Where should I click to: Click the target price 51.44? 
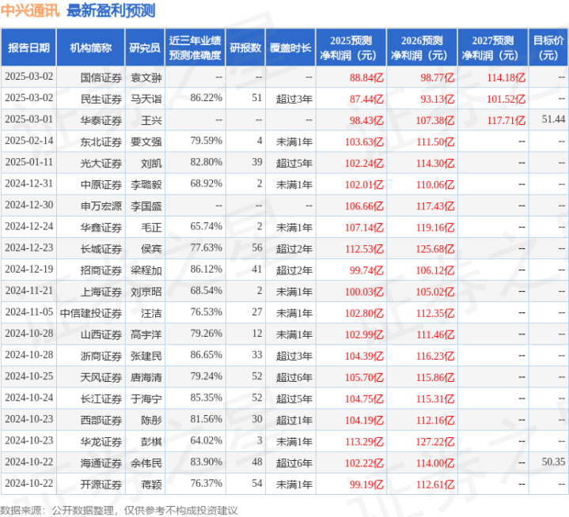pos(553,119)
